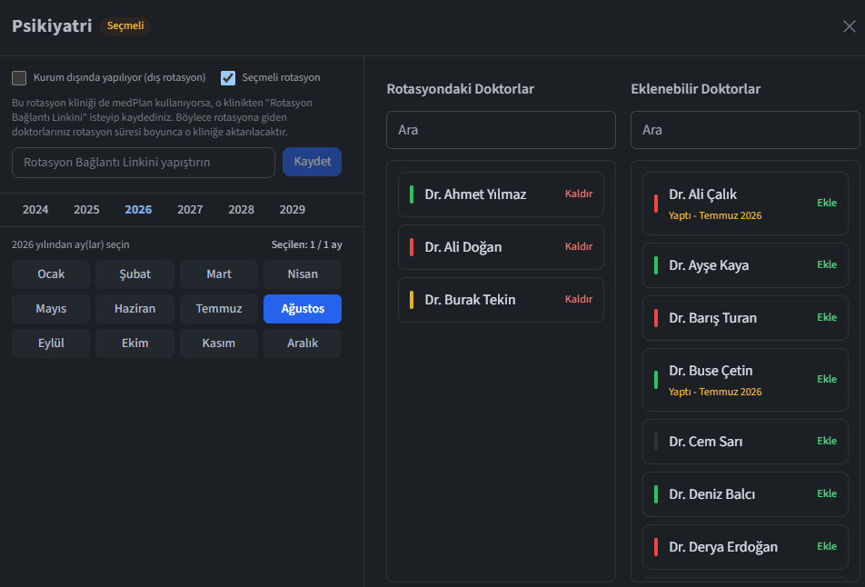Remove Dr. Burak Tekin from the rotation

579,299
